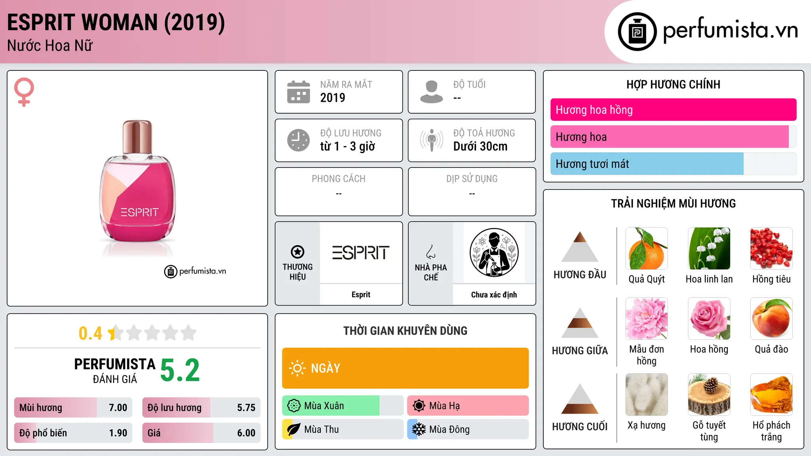Click the Phong cách card
This screenshot has width=811, height=456.
(x=339, y=192)
